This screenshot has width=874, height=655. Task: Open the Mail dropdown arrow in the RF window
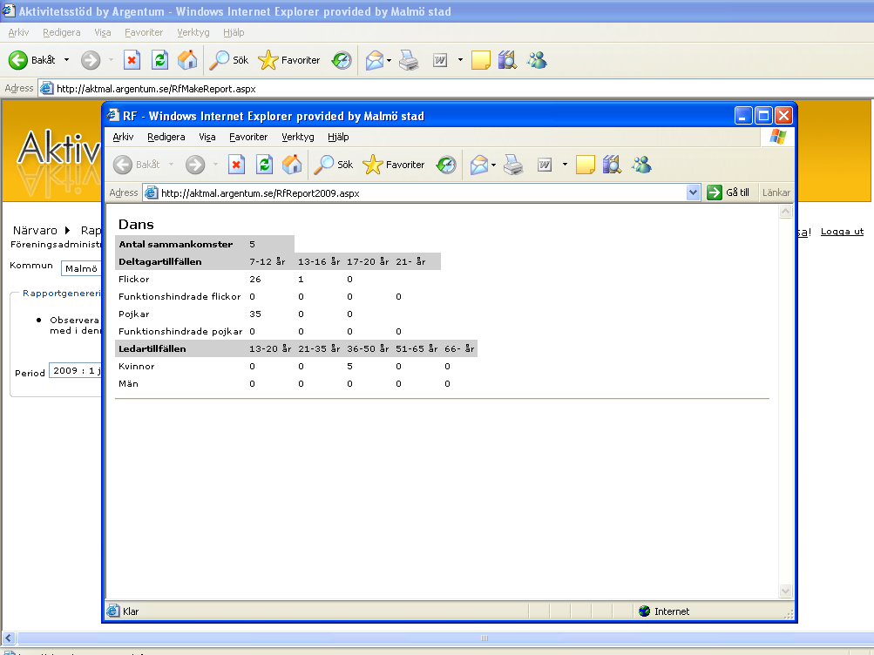tap(493, 165)
